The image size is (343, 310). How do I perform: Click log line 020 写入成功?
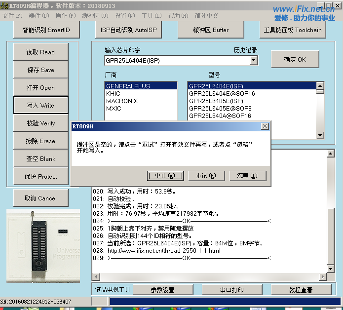tap(134, 192)
